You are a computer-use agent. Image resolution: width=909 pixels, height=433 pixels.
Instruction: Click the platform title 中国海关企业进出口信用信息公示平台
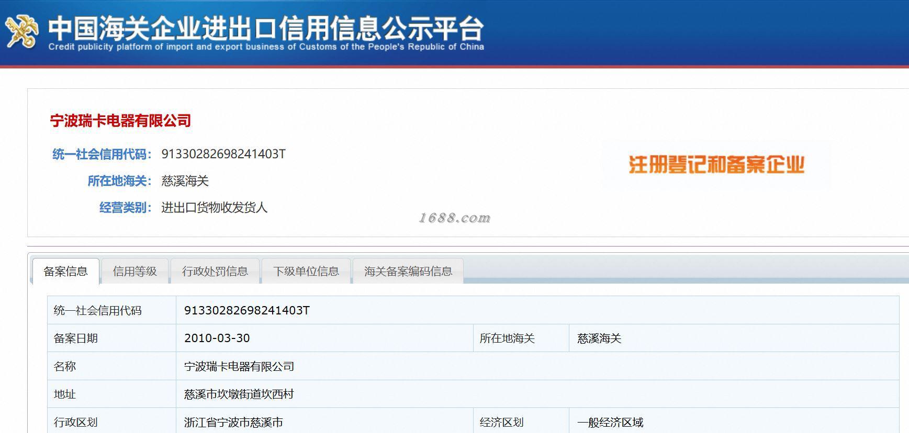click(266, 28)
